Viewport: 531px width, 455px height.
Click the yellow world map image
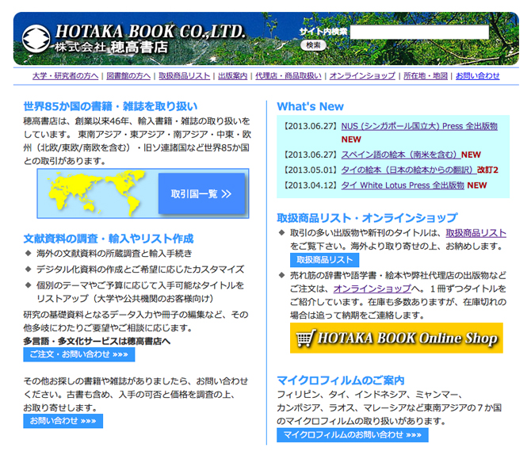coord(97,193)
